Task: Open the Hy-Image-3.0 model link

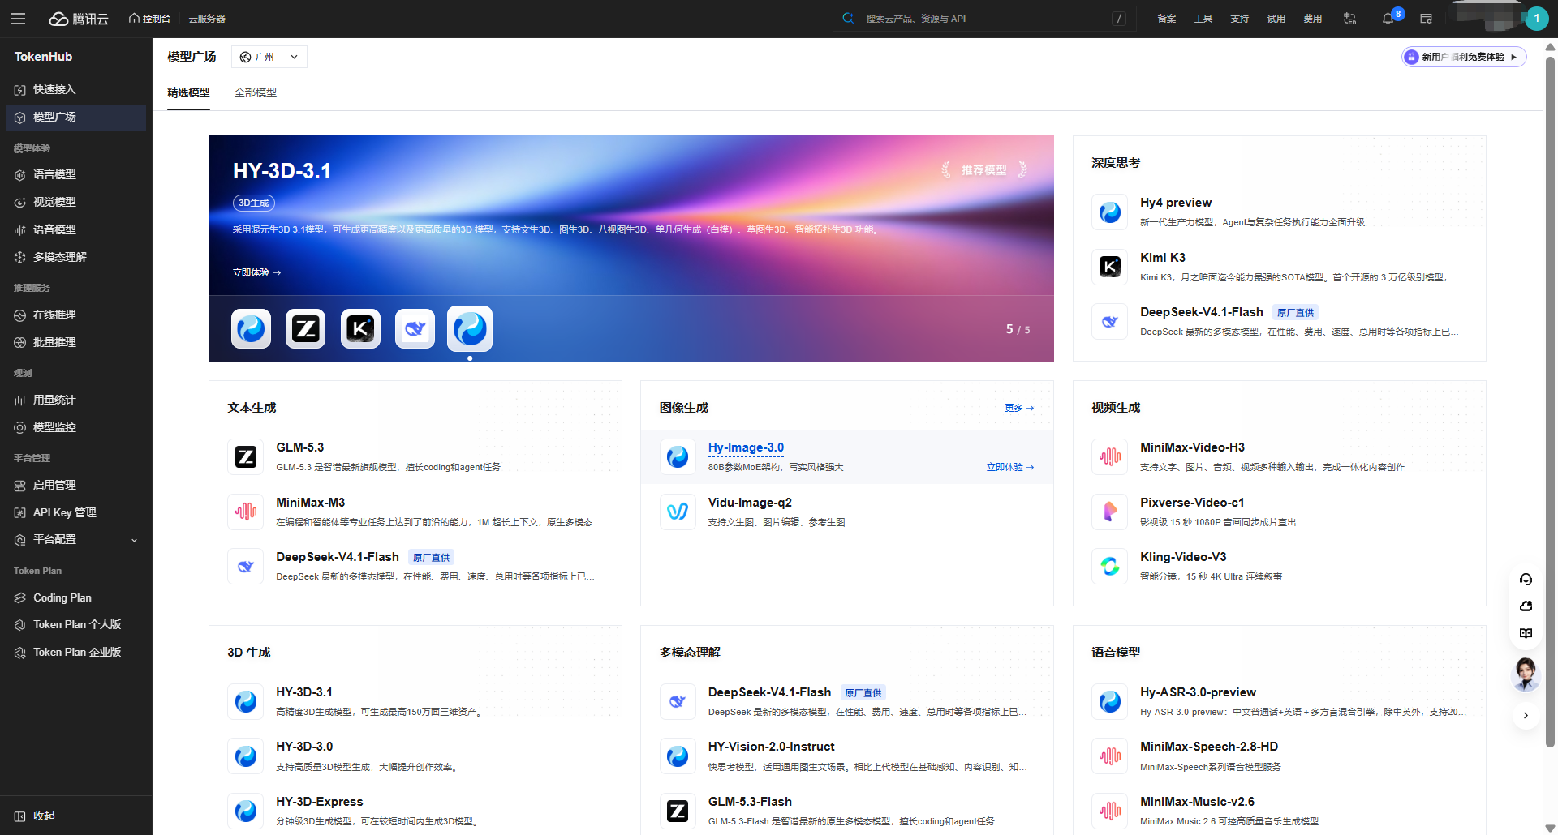Action: (746, 447)
